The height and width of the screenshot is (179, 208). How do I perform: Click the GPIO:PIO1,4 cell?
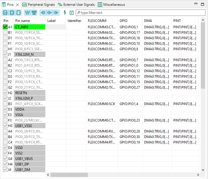pyautogui.click(x=130, y=104)
